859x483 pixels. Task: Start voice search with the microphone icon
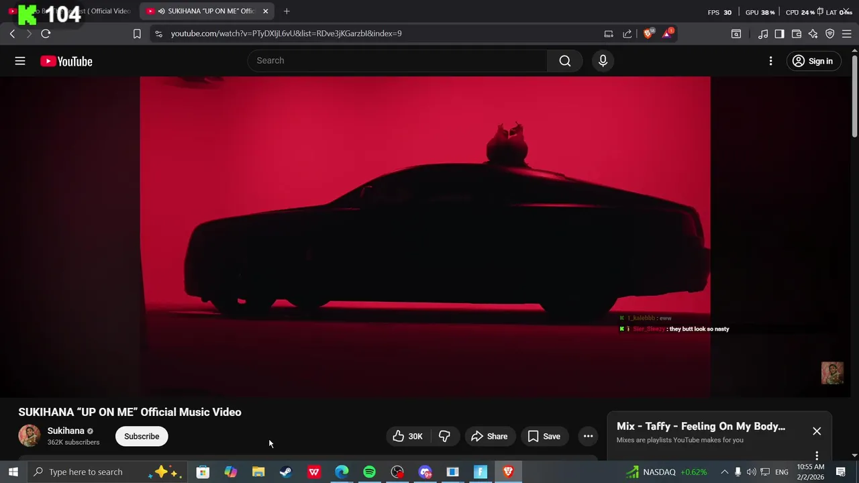pyautogui.click(x=603, y=61)
